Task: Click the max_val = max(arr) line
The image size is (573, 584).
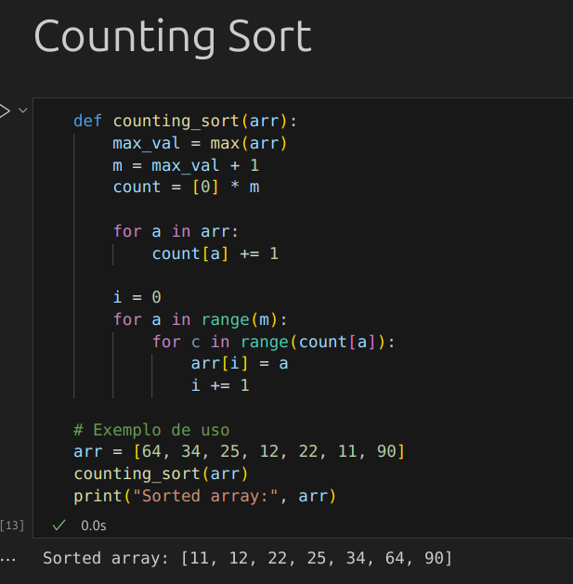Action: (200, 143)
